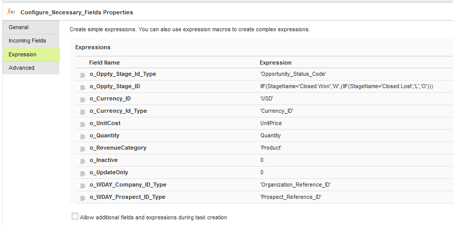Select the o_Currency_Id_Type field name
The width and height of the screenshot is (453, 225).
[x=118, y=111]
